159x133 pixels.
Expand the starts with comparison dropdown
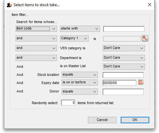pos(80,29)
